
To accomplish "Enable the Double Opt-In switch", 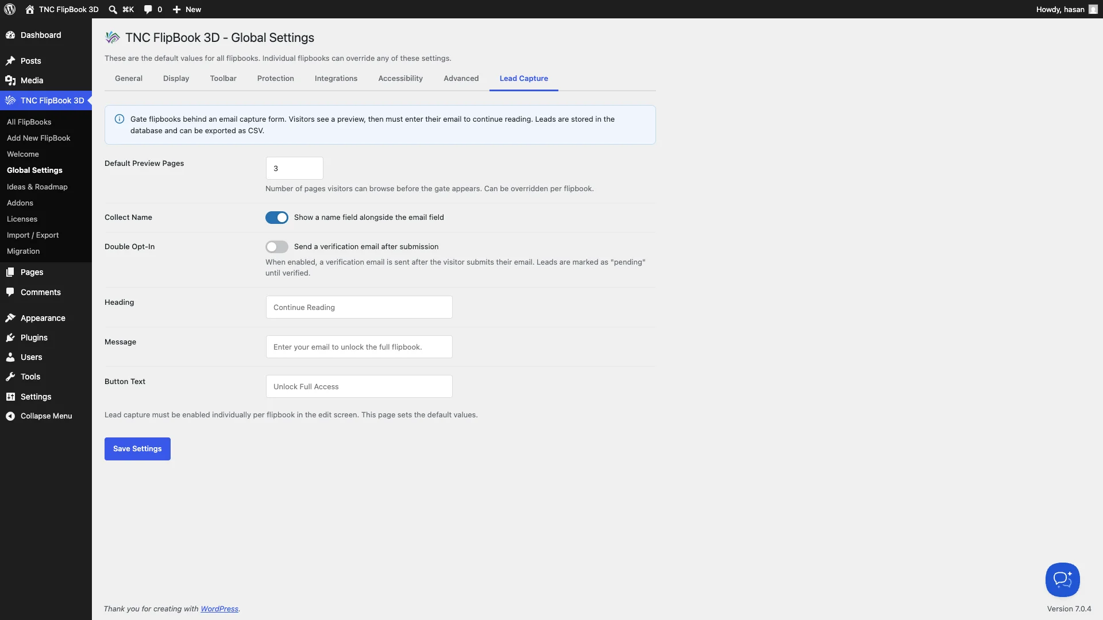I will pyautogui.click(x=277, y=247).
